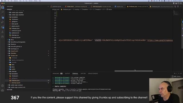Open redirects.txt in explorer

tap(15, 33)
